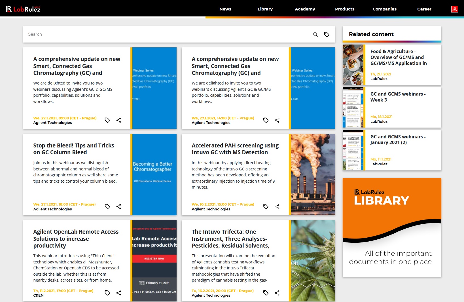This screenshot has height=302, width=464.
Task: Click the Mo, 11.1.2021 date in Related content
Action: (x=381, y=159)
